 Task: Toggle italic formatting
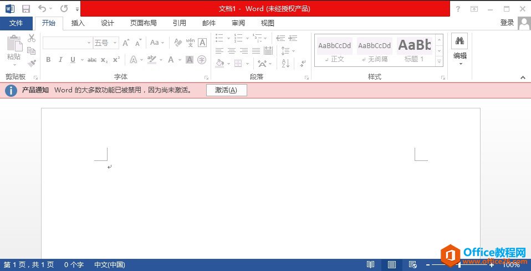point(60,60)
